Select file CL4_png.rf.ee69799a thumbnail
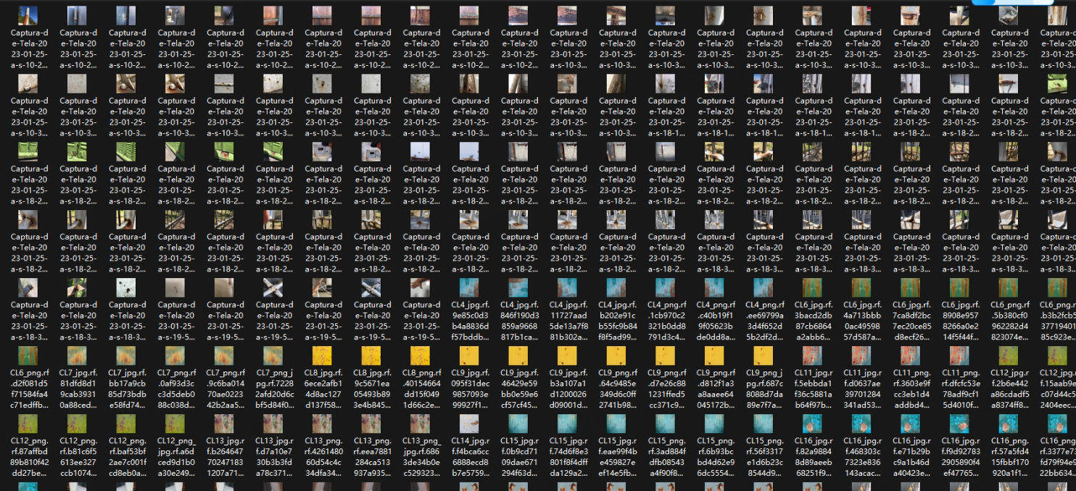Viewport: 1076px width, 491px height. pyautogui.click(x=764, y=288)
